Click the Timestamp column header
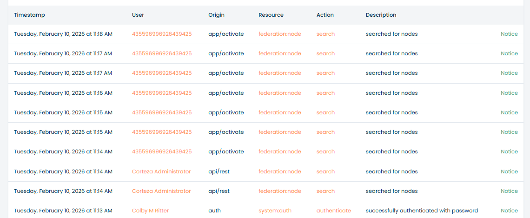 [x=29, y=15]
